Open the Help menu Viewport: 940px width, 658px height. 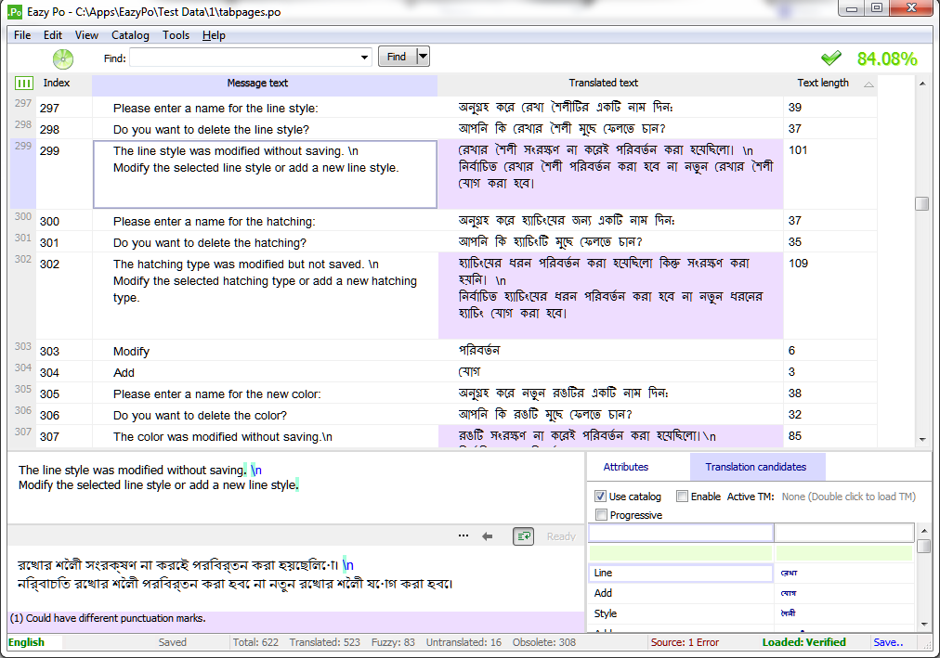(214, 35)
